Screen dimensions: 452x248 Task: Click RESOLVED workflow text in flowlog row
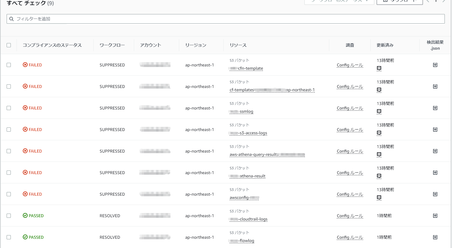[x=110, y=237]
